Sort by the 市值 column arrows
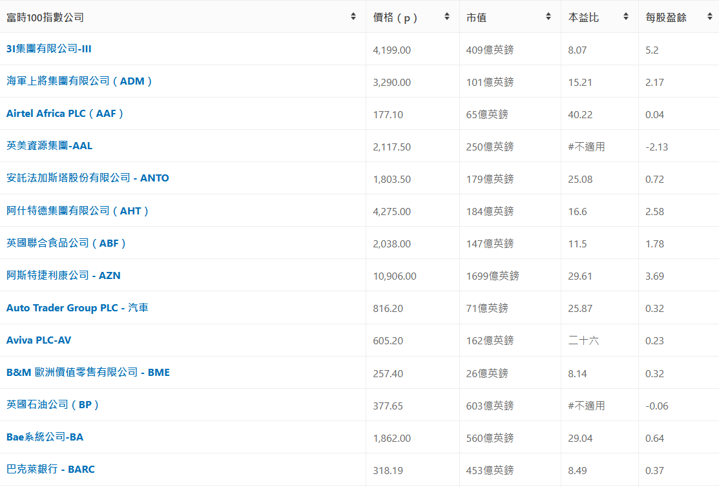Screen dimensions: 719x487 548,17
